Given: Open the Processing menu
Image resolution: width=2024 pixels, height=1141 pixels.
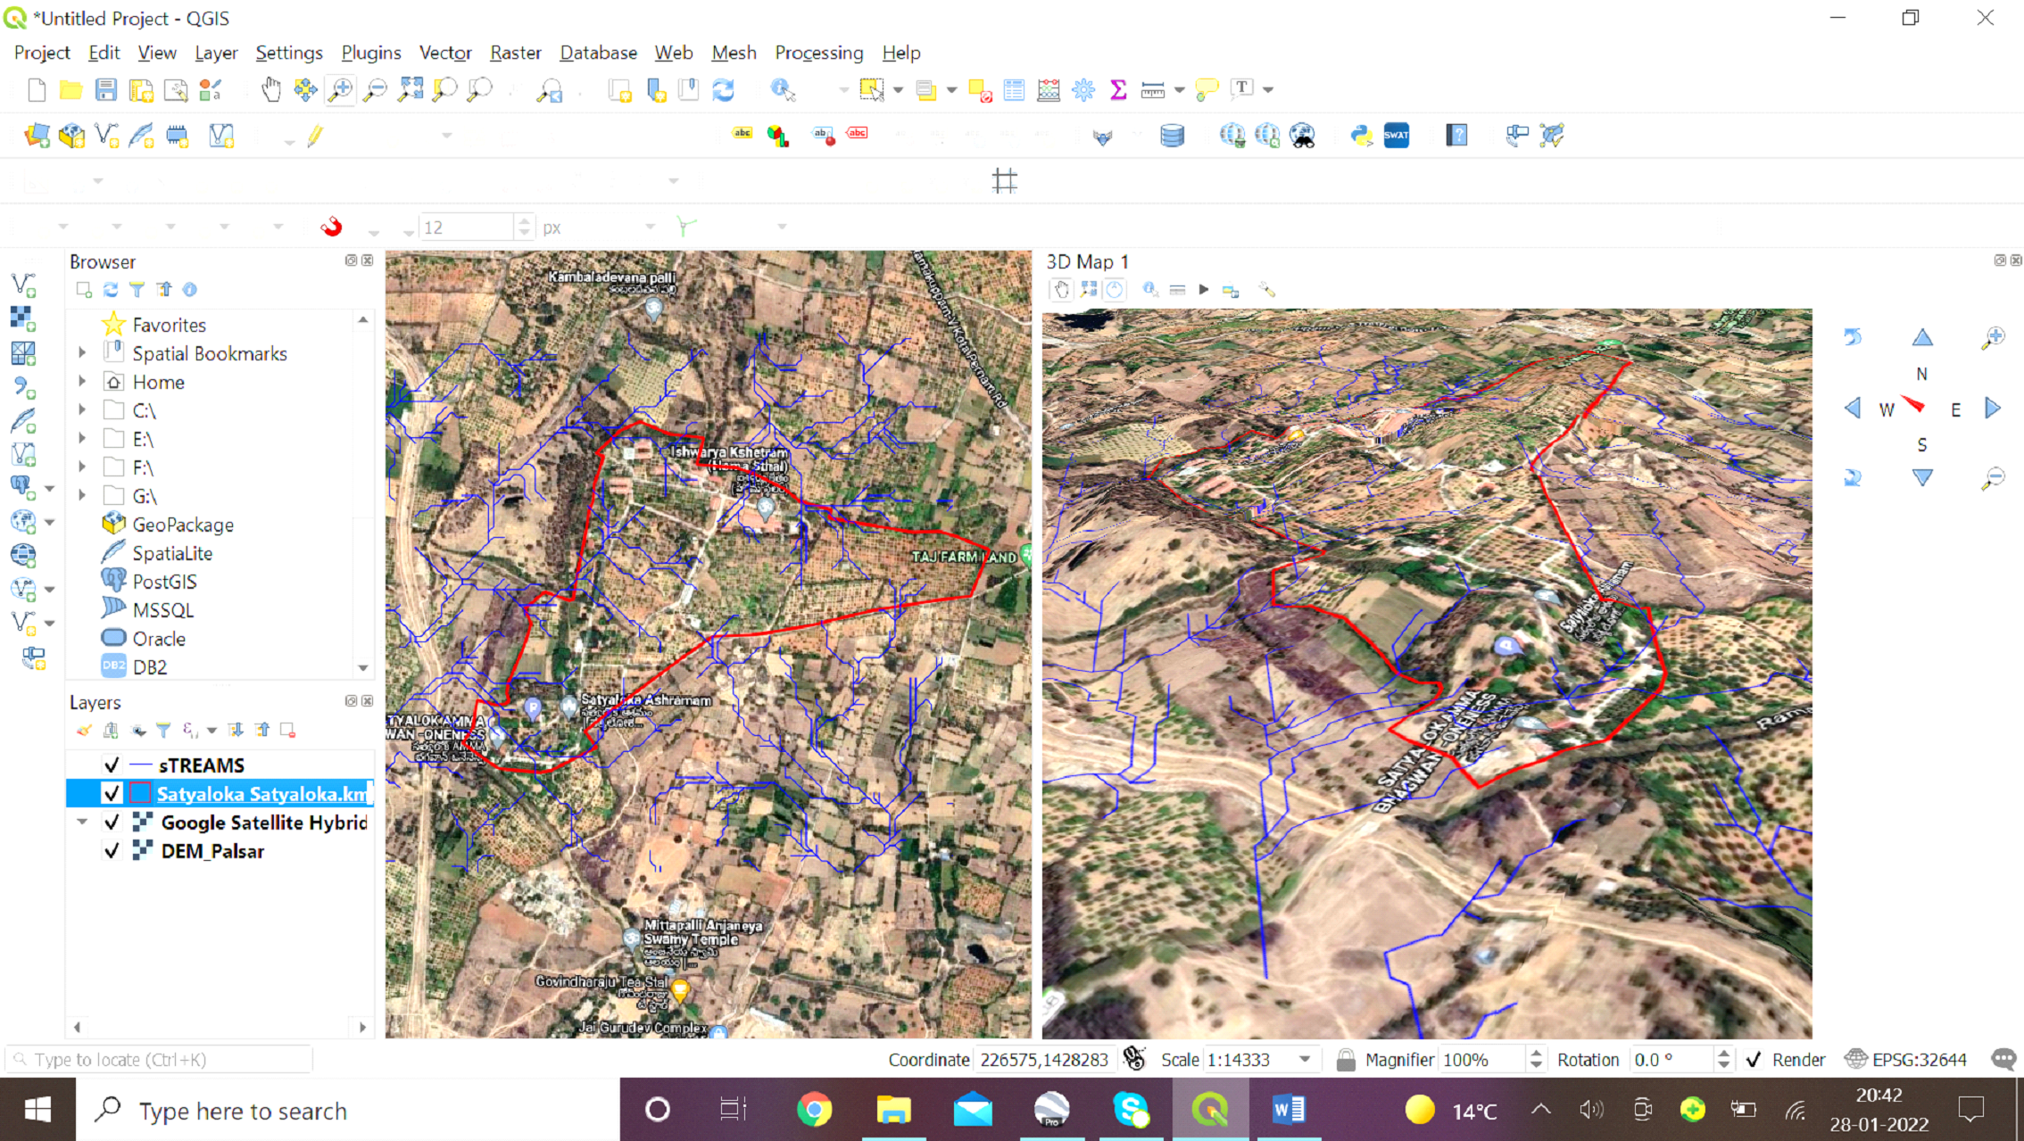Looking at the screenshot, I should pos(818,53).
